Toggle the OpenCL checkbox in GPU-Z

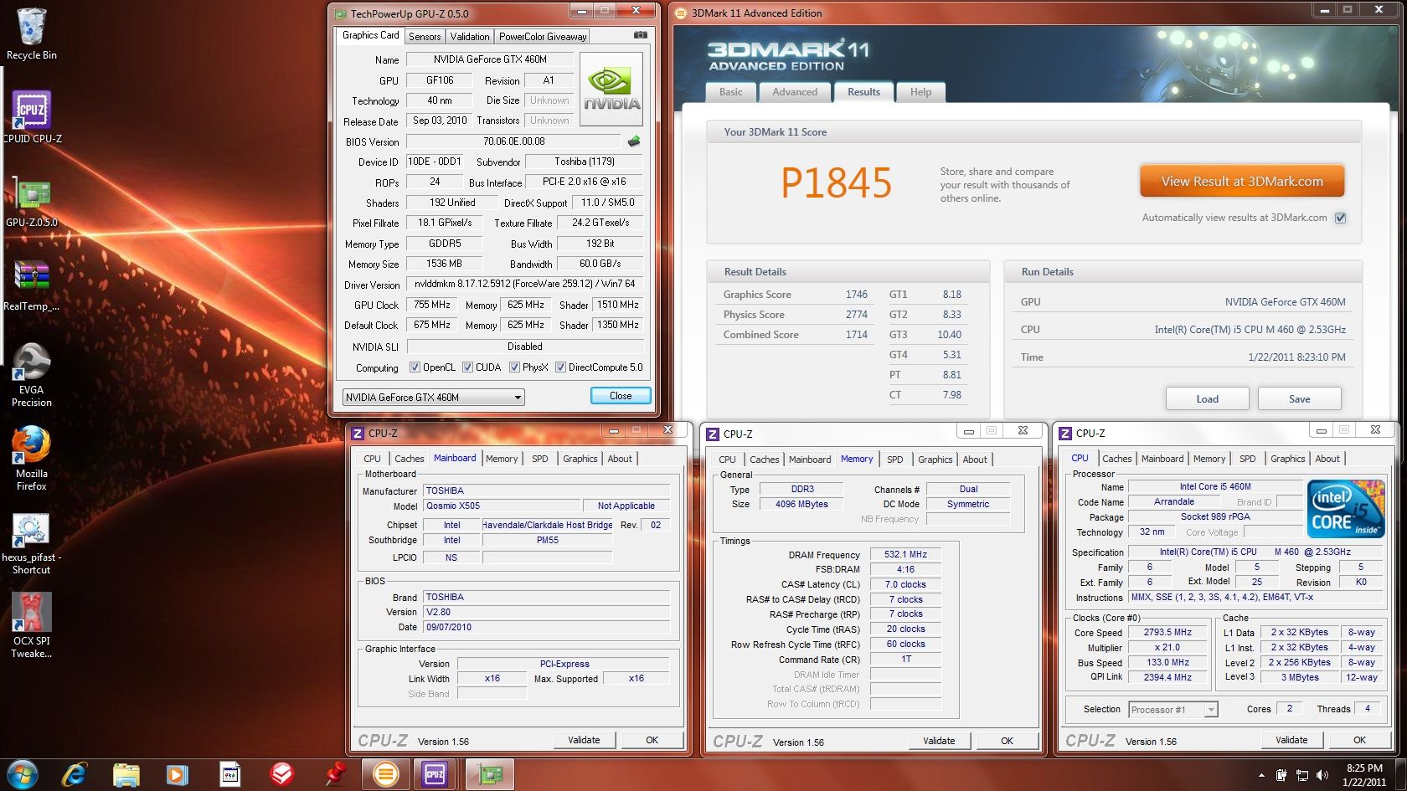(415, 367)
